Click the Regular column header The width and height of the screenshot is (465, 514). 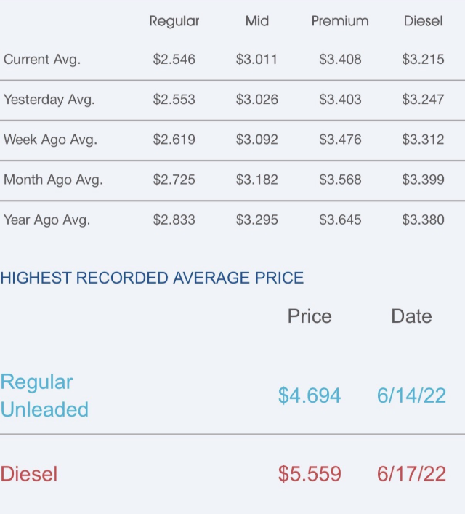point(174,22)
